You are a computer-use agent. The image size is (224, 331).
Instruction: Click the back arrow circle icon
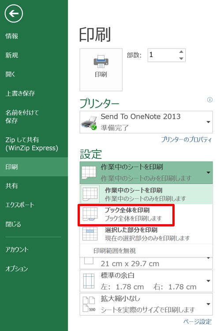point(14,14)
